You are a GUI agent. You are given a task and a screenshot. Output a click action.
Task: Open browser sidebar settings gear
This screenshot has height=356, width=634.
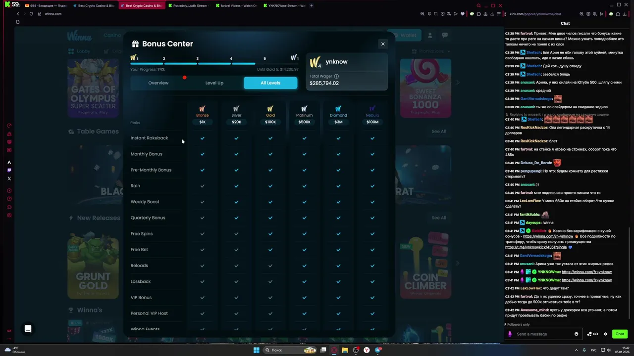coord(9,215)
